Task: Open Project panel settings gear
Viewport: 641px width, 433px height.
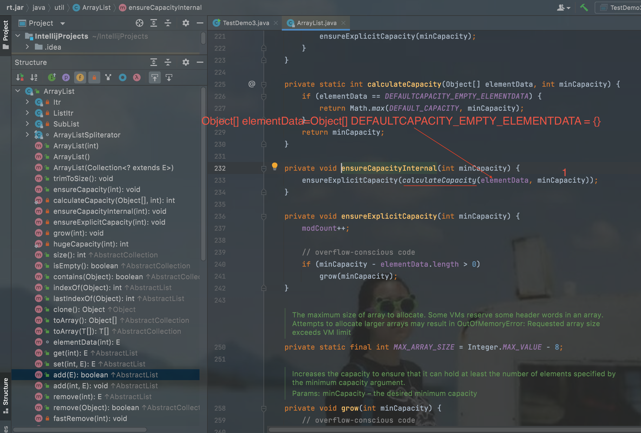Action: [186, 23]
